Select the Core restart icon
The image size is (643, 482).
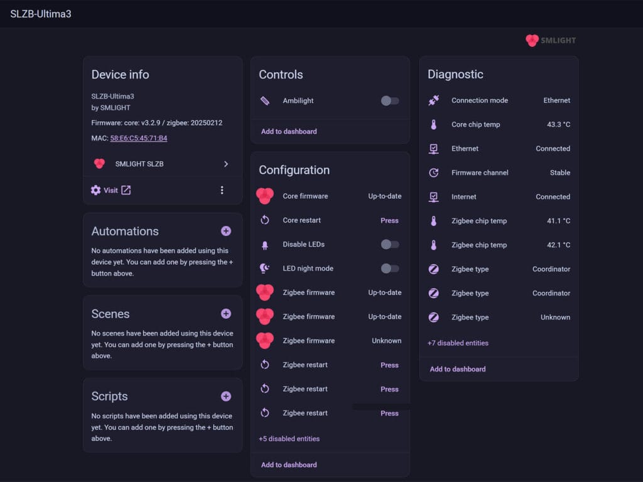pos(265,220)
